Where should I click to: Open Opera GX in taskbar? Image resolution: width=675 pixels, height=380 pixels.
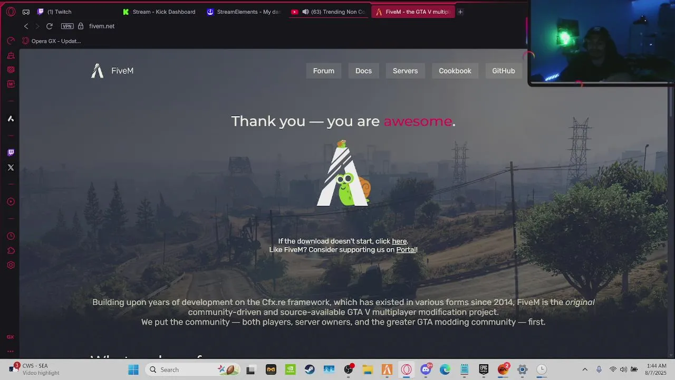pos(407,369)
